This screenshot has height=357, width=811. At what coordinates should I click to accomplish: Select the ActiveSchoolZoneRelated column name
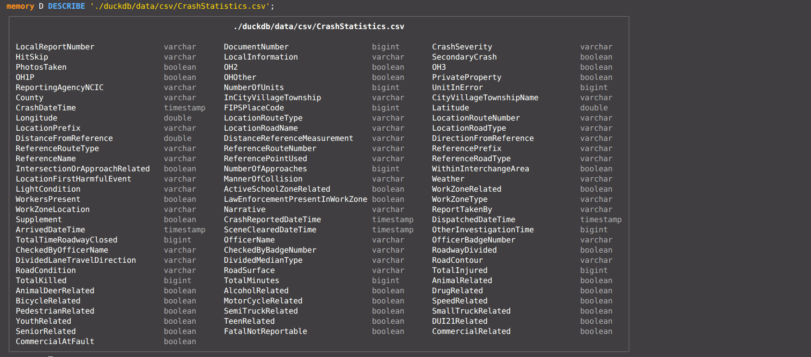[277, 189]
